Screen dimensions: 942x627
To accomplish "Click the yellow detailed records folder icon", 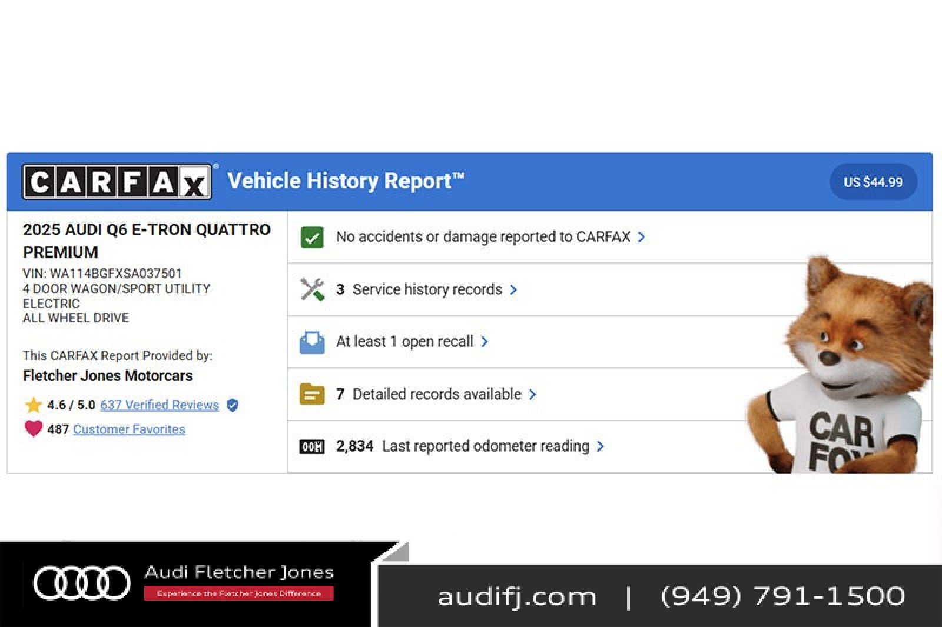I will [312, 394].
